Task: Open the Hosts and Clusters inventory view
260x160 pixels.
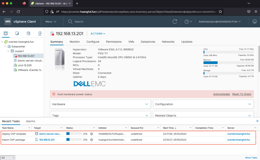Action: point(6,33)
